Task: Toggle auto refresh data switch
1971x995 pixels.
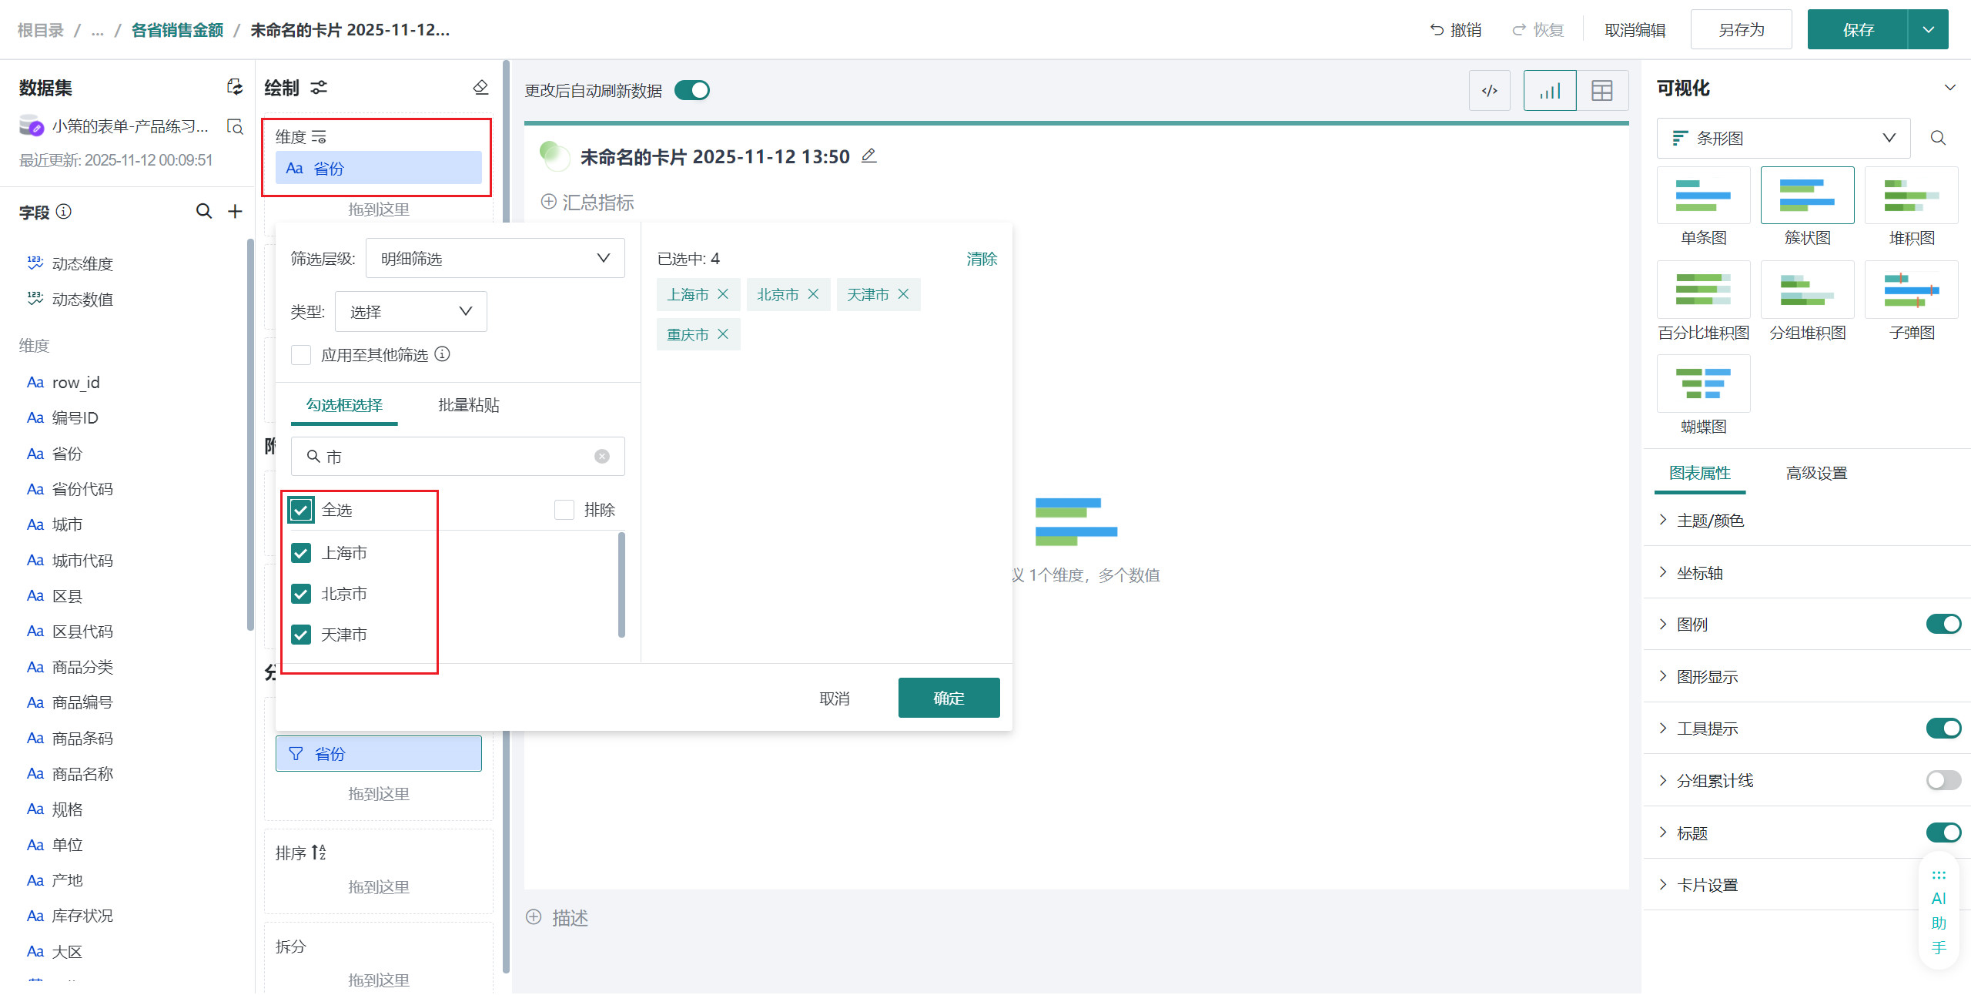Action: (x=691, y=91)
